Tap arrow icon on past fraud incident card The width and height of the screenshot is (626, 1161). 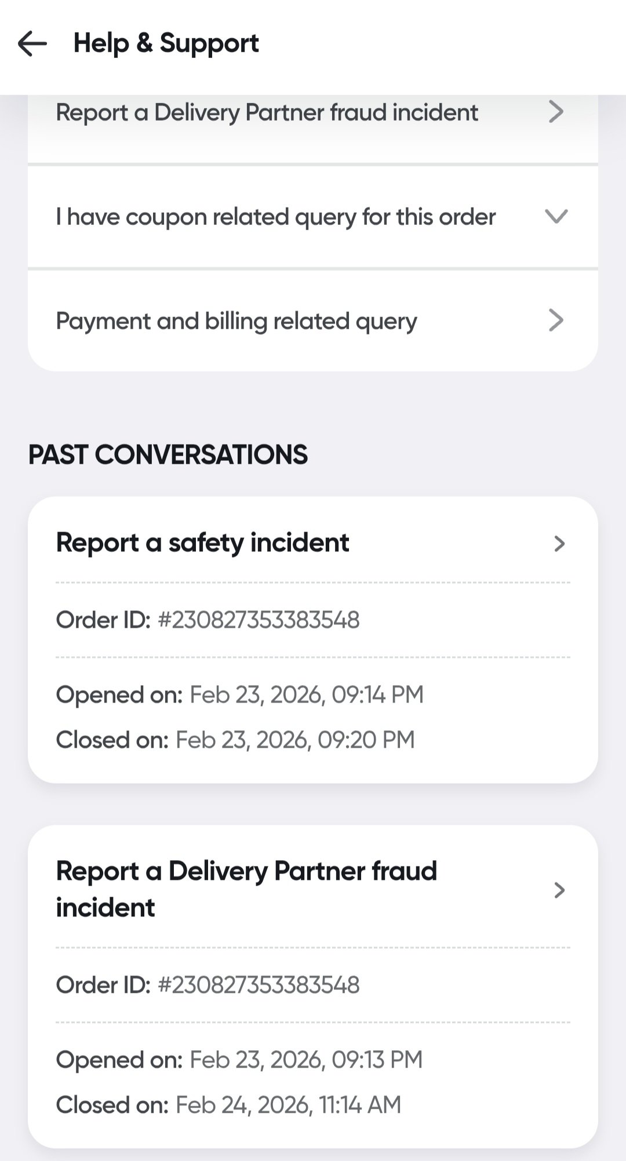pos(559,890)
